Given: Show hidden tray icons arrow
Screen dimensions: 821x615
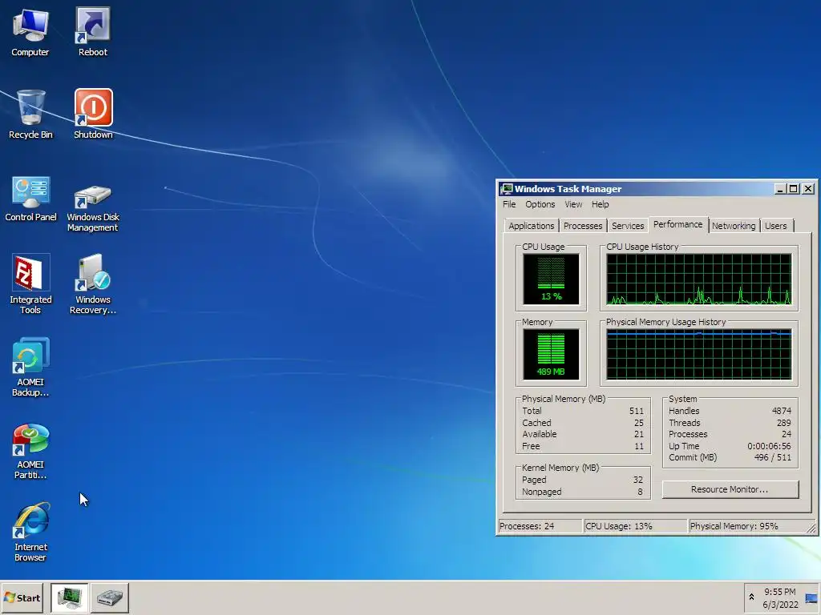Looking at the screenshot, I should (x=751, y=597).
